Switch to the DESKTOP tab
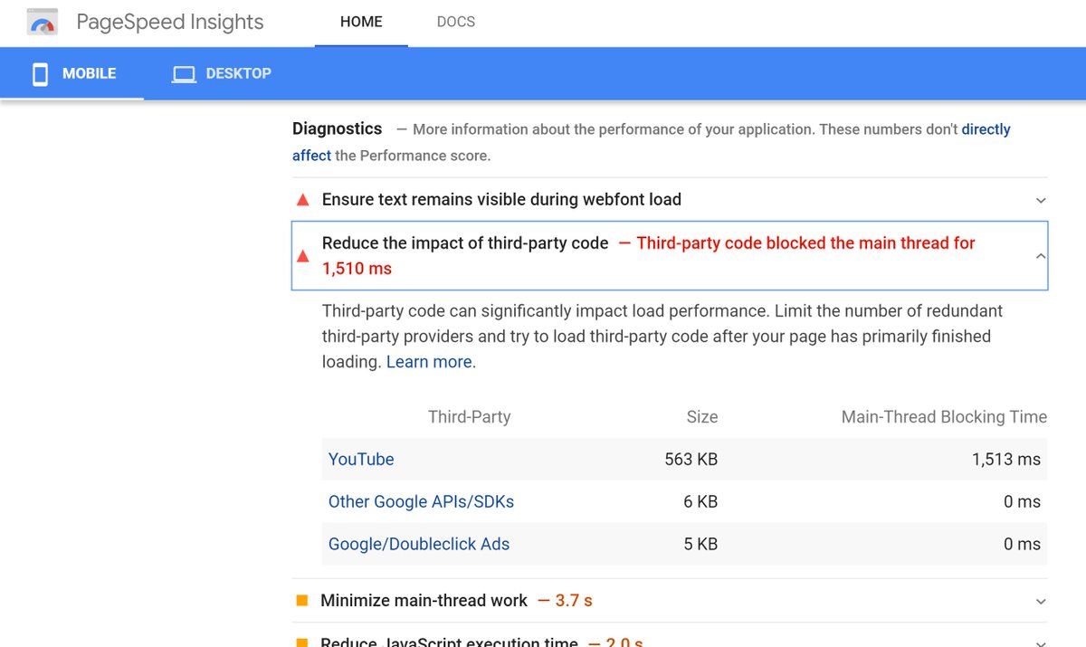Viewport: 1086px width, 647px height. coord(222,73)
